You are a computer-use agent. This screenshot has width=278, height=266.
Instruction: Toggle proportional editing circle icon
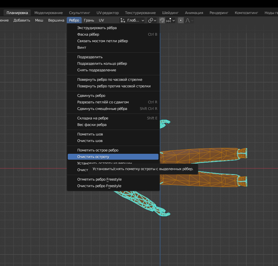click(181, 20)
